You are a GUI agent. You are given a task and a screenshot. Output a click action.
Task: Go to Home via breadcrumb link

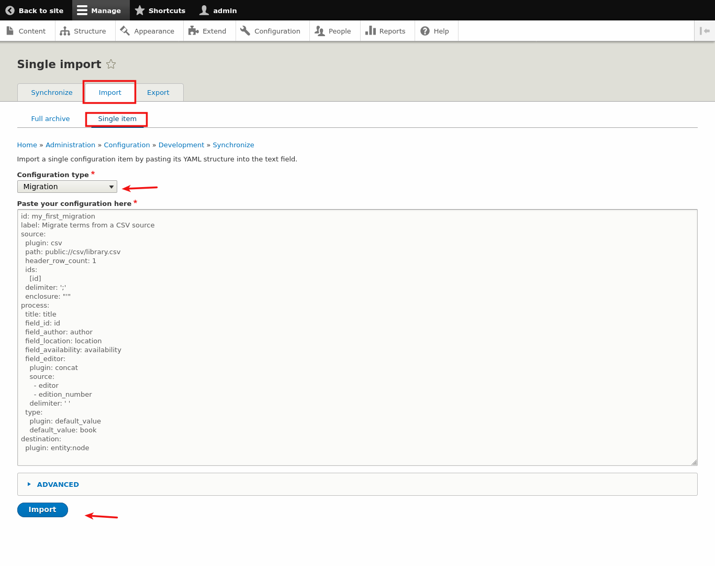(27, 145)
